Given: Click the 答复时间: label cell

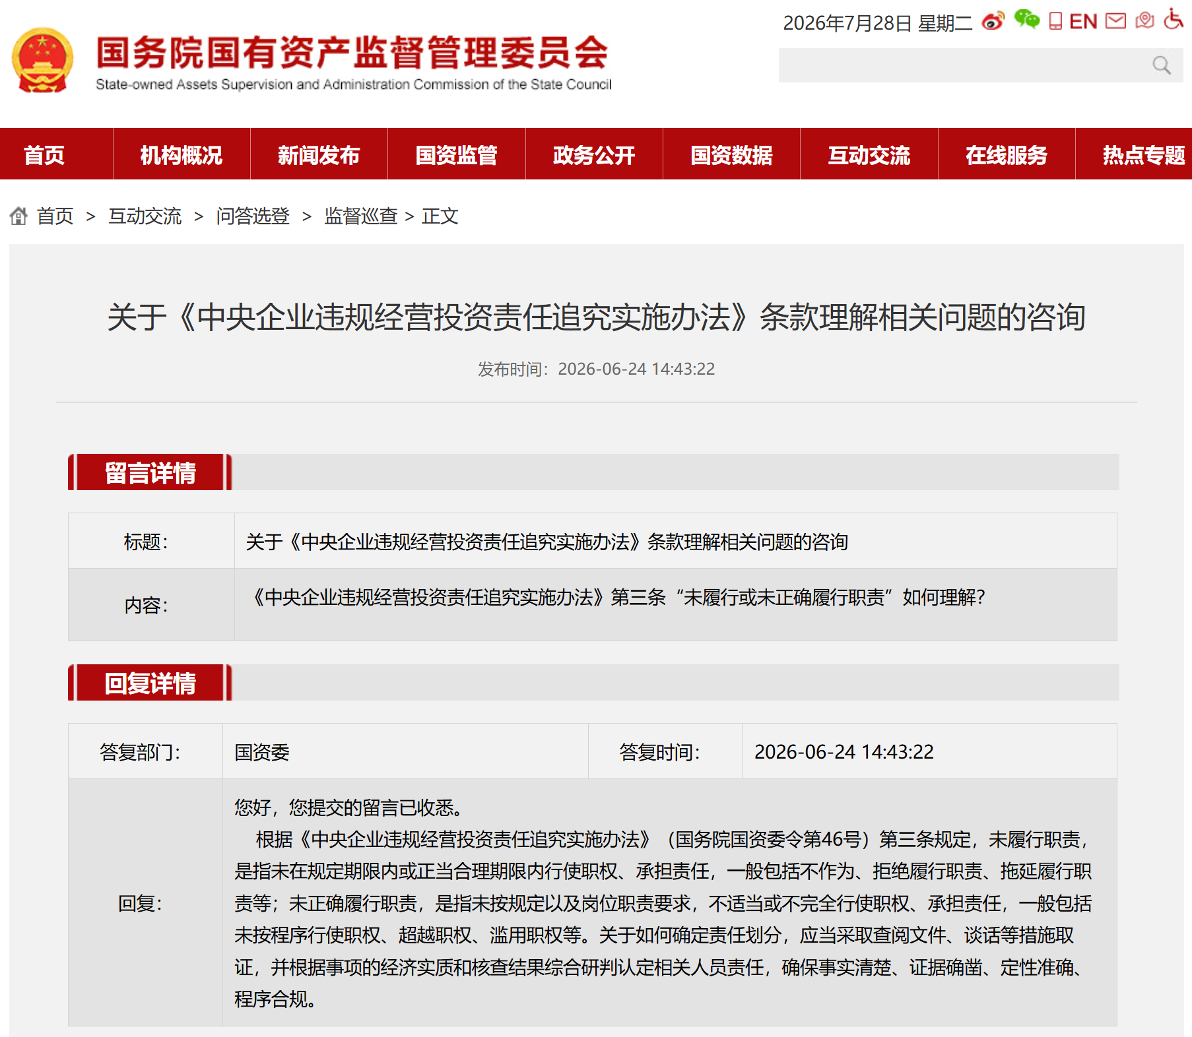Looking at the screenshot, I should click(x=665, y=751).
